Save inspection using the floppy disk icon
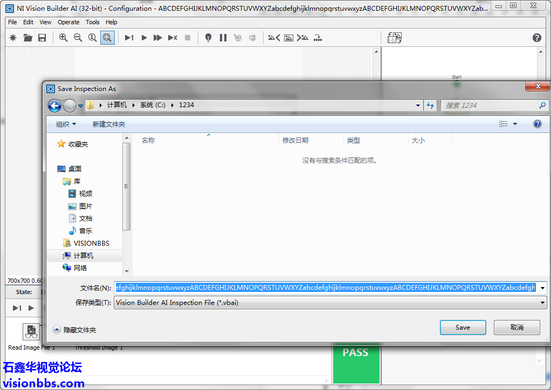 click(42, 38)
